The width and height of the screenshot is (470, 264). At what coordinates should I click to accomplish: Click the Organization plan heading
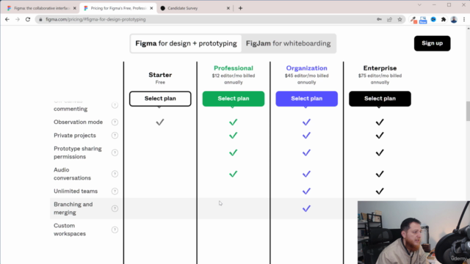coord(307,68)
